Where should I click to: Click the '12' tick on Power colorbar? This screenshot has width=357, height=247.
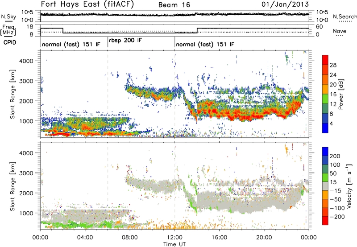[333, 104]
